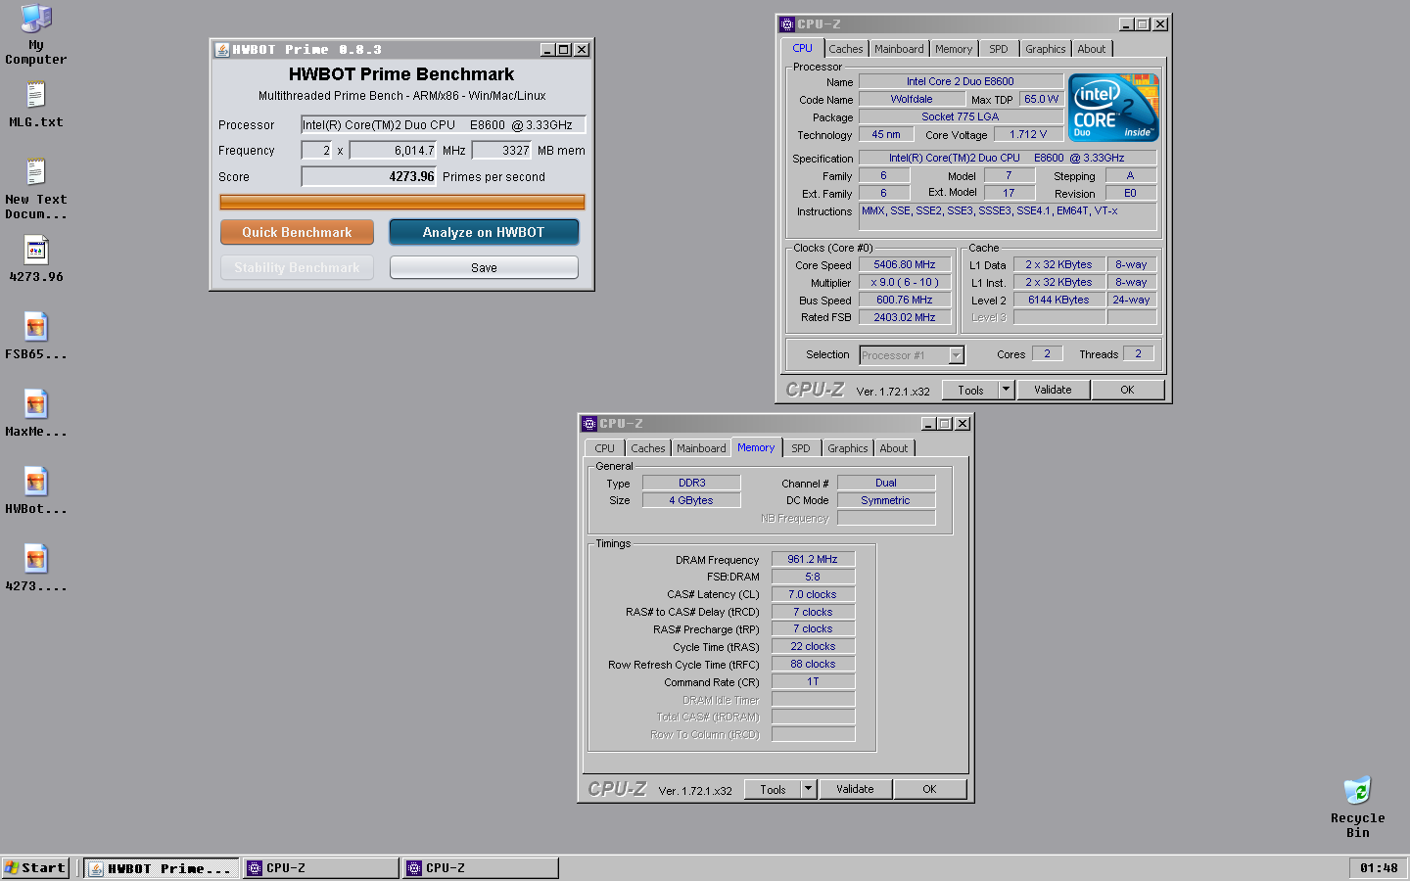
Task: Open Caches tab in the CPU window
Action: tap(846, 49)
